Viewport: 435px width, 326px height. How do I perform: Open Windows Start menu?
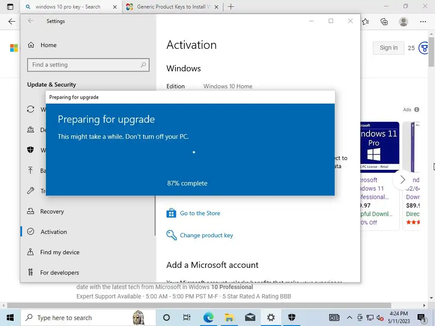pos(10,318)
